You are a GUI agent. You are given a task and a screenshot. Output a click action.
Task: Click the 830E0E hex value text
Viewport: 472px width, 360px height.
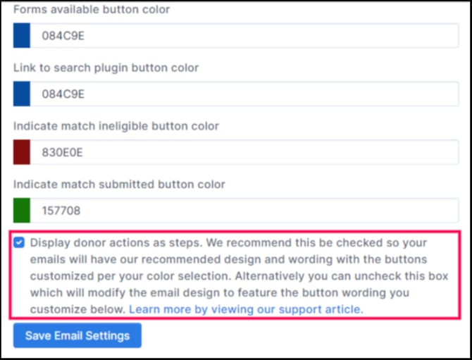point(63,152)
